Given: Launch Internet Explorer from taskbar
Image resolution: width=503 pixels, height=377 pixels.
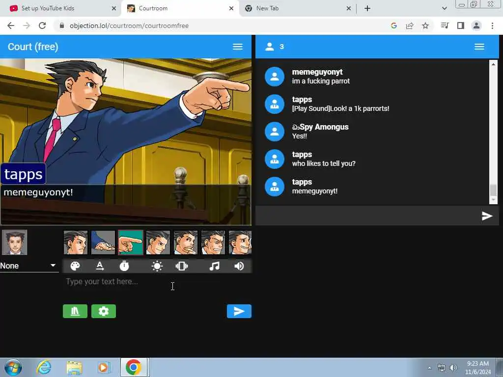Looking at the screenshot, I should pos(44,367).
